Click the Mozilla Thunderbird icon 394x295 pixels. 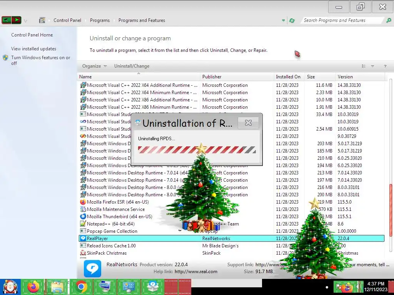[83, 217]
